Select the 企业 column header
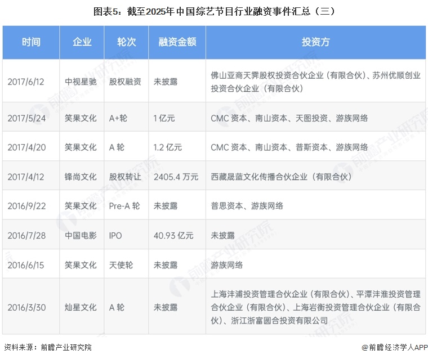 coord(82,42)
